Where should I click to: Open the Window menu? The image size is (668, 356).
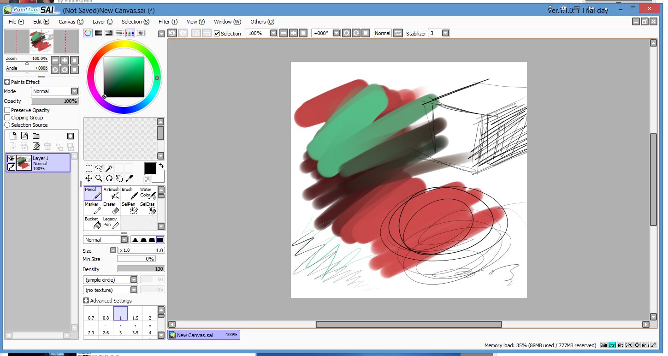(227, 22)
